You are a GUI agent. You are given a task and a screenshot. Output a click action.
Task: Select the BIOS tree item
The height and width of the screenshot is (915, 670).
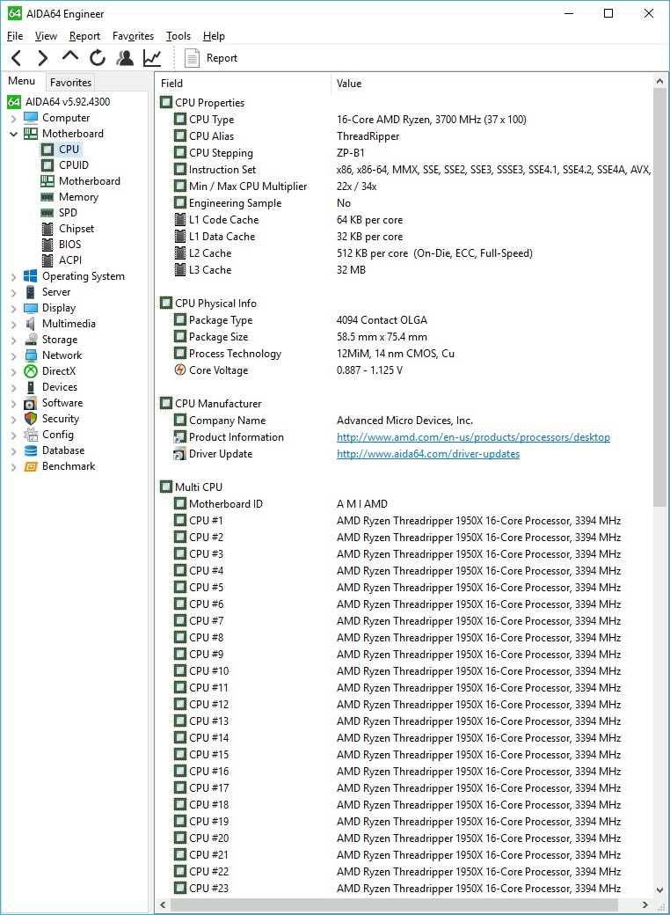(x=69, y=244)
